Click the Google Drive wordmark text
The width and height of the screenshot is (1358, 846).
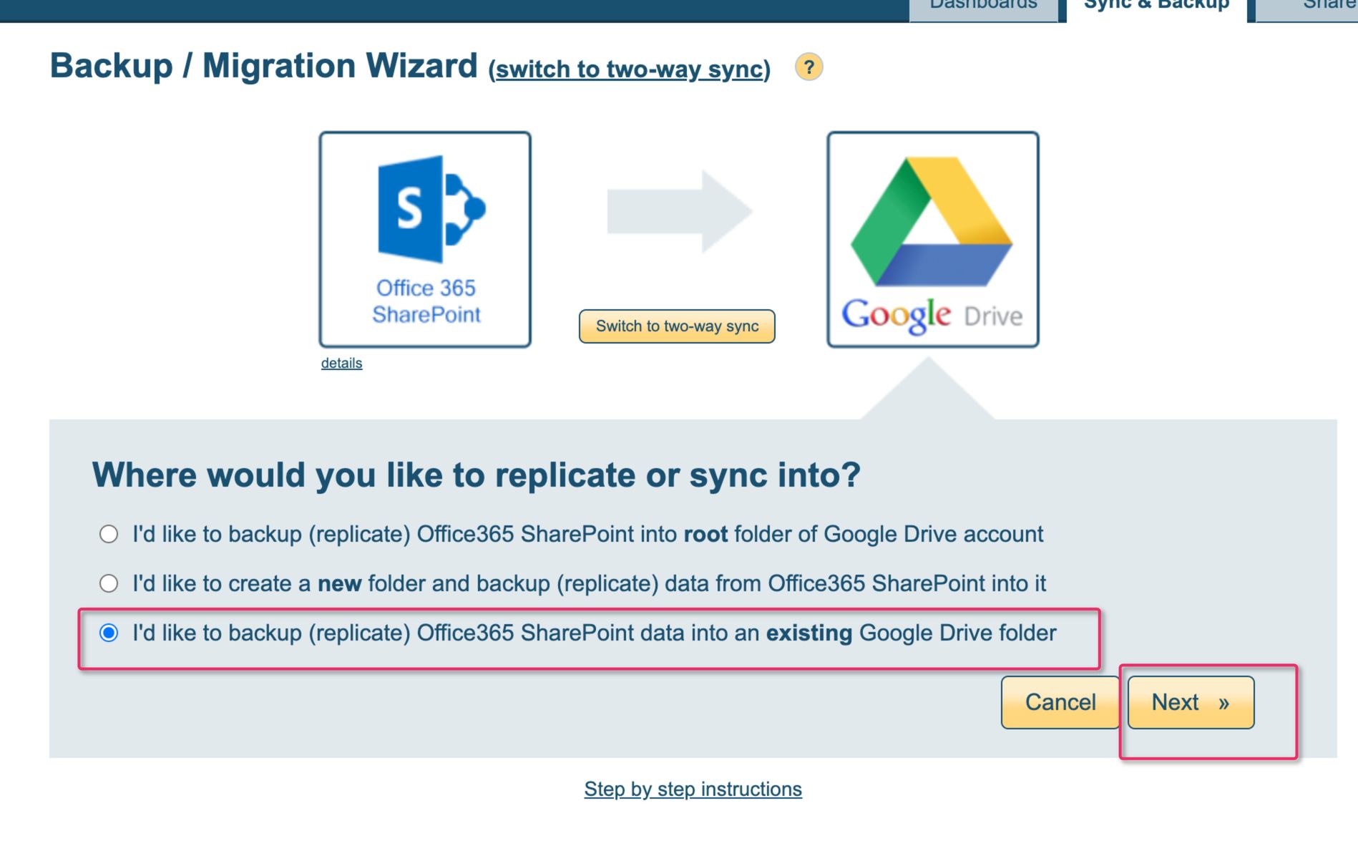(932, 315)
